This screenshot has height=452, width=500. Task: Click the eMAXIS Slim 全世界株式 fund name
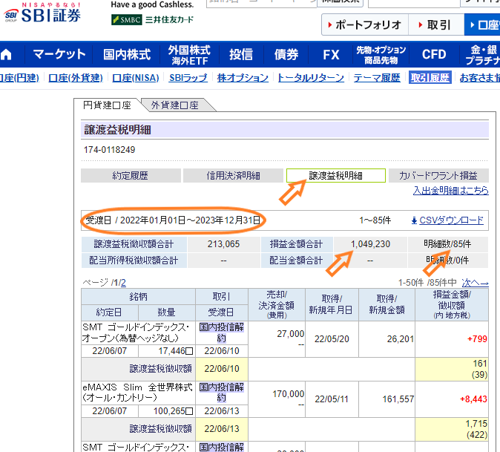pos(138,393)
